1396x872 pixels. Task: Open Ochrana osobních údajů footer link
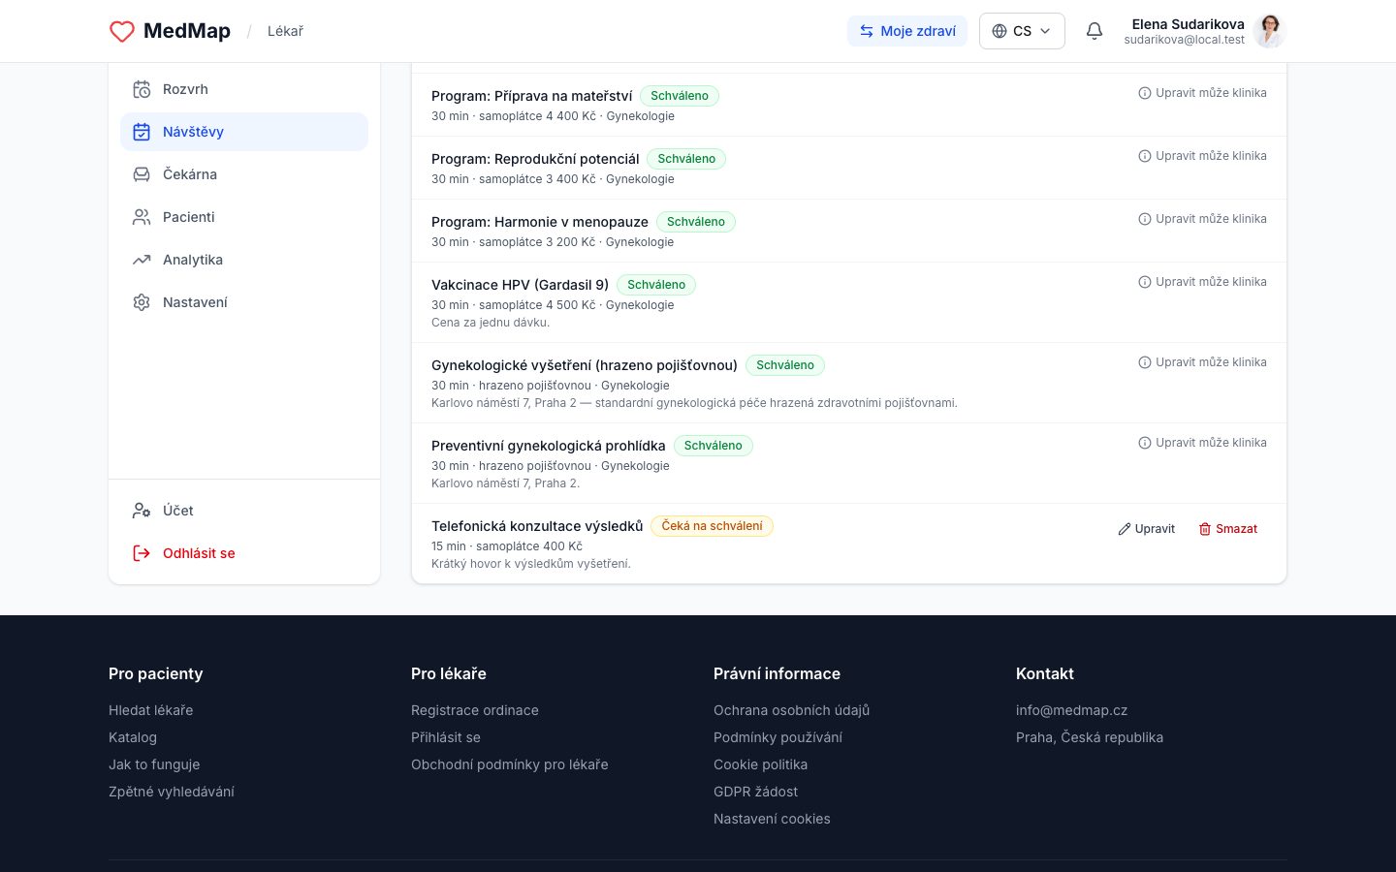tap(791, 710)
